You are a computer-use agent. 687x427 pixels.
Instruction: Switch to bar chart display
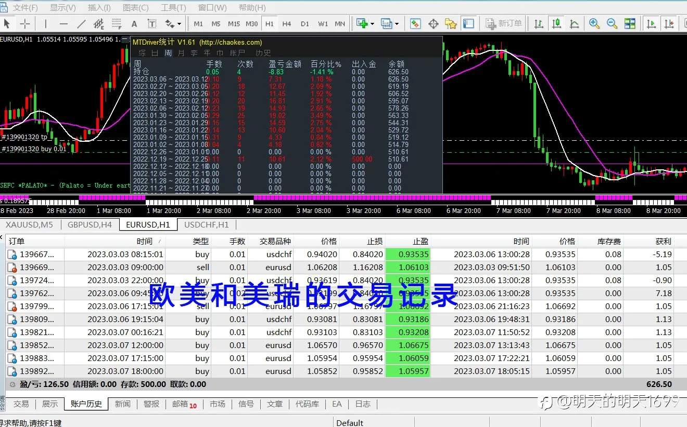click(x=539, y=24)
